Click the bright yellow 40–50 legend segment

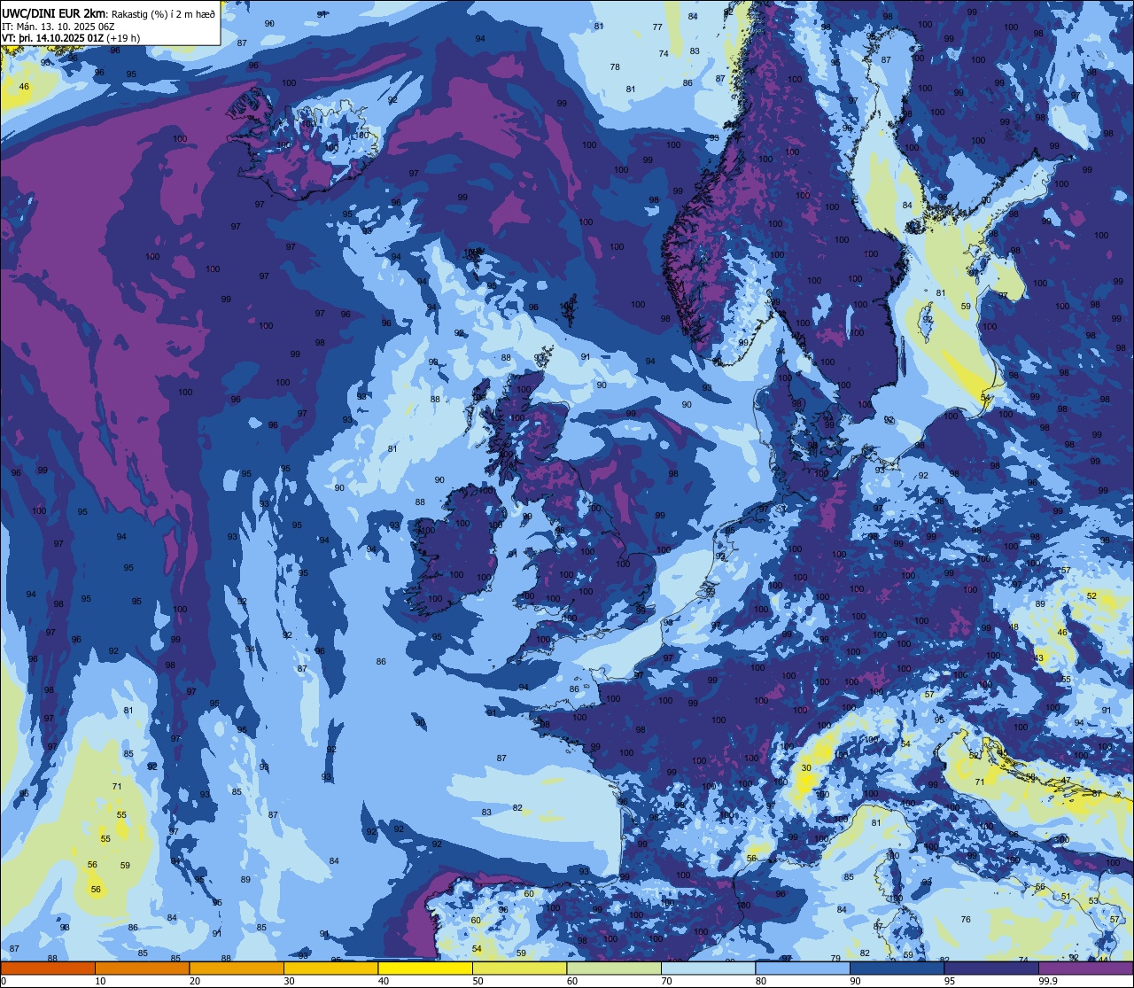coord(425,968)
